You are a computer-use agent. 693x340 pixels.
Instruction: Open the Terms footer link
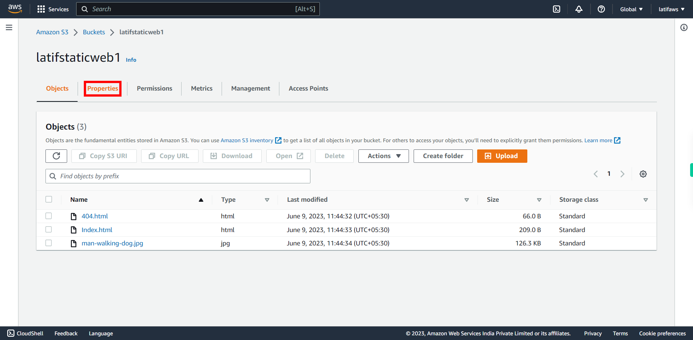click(620, 334)
